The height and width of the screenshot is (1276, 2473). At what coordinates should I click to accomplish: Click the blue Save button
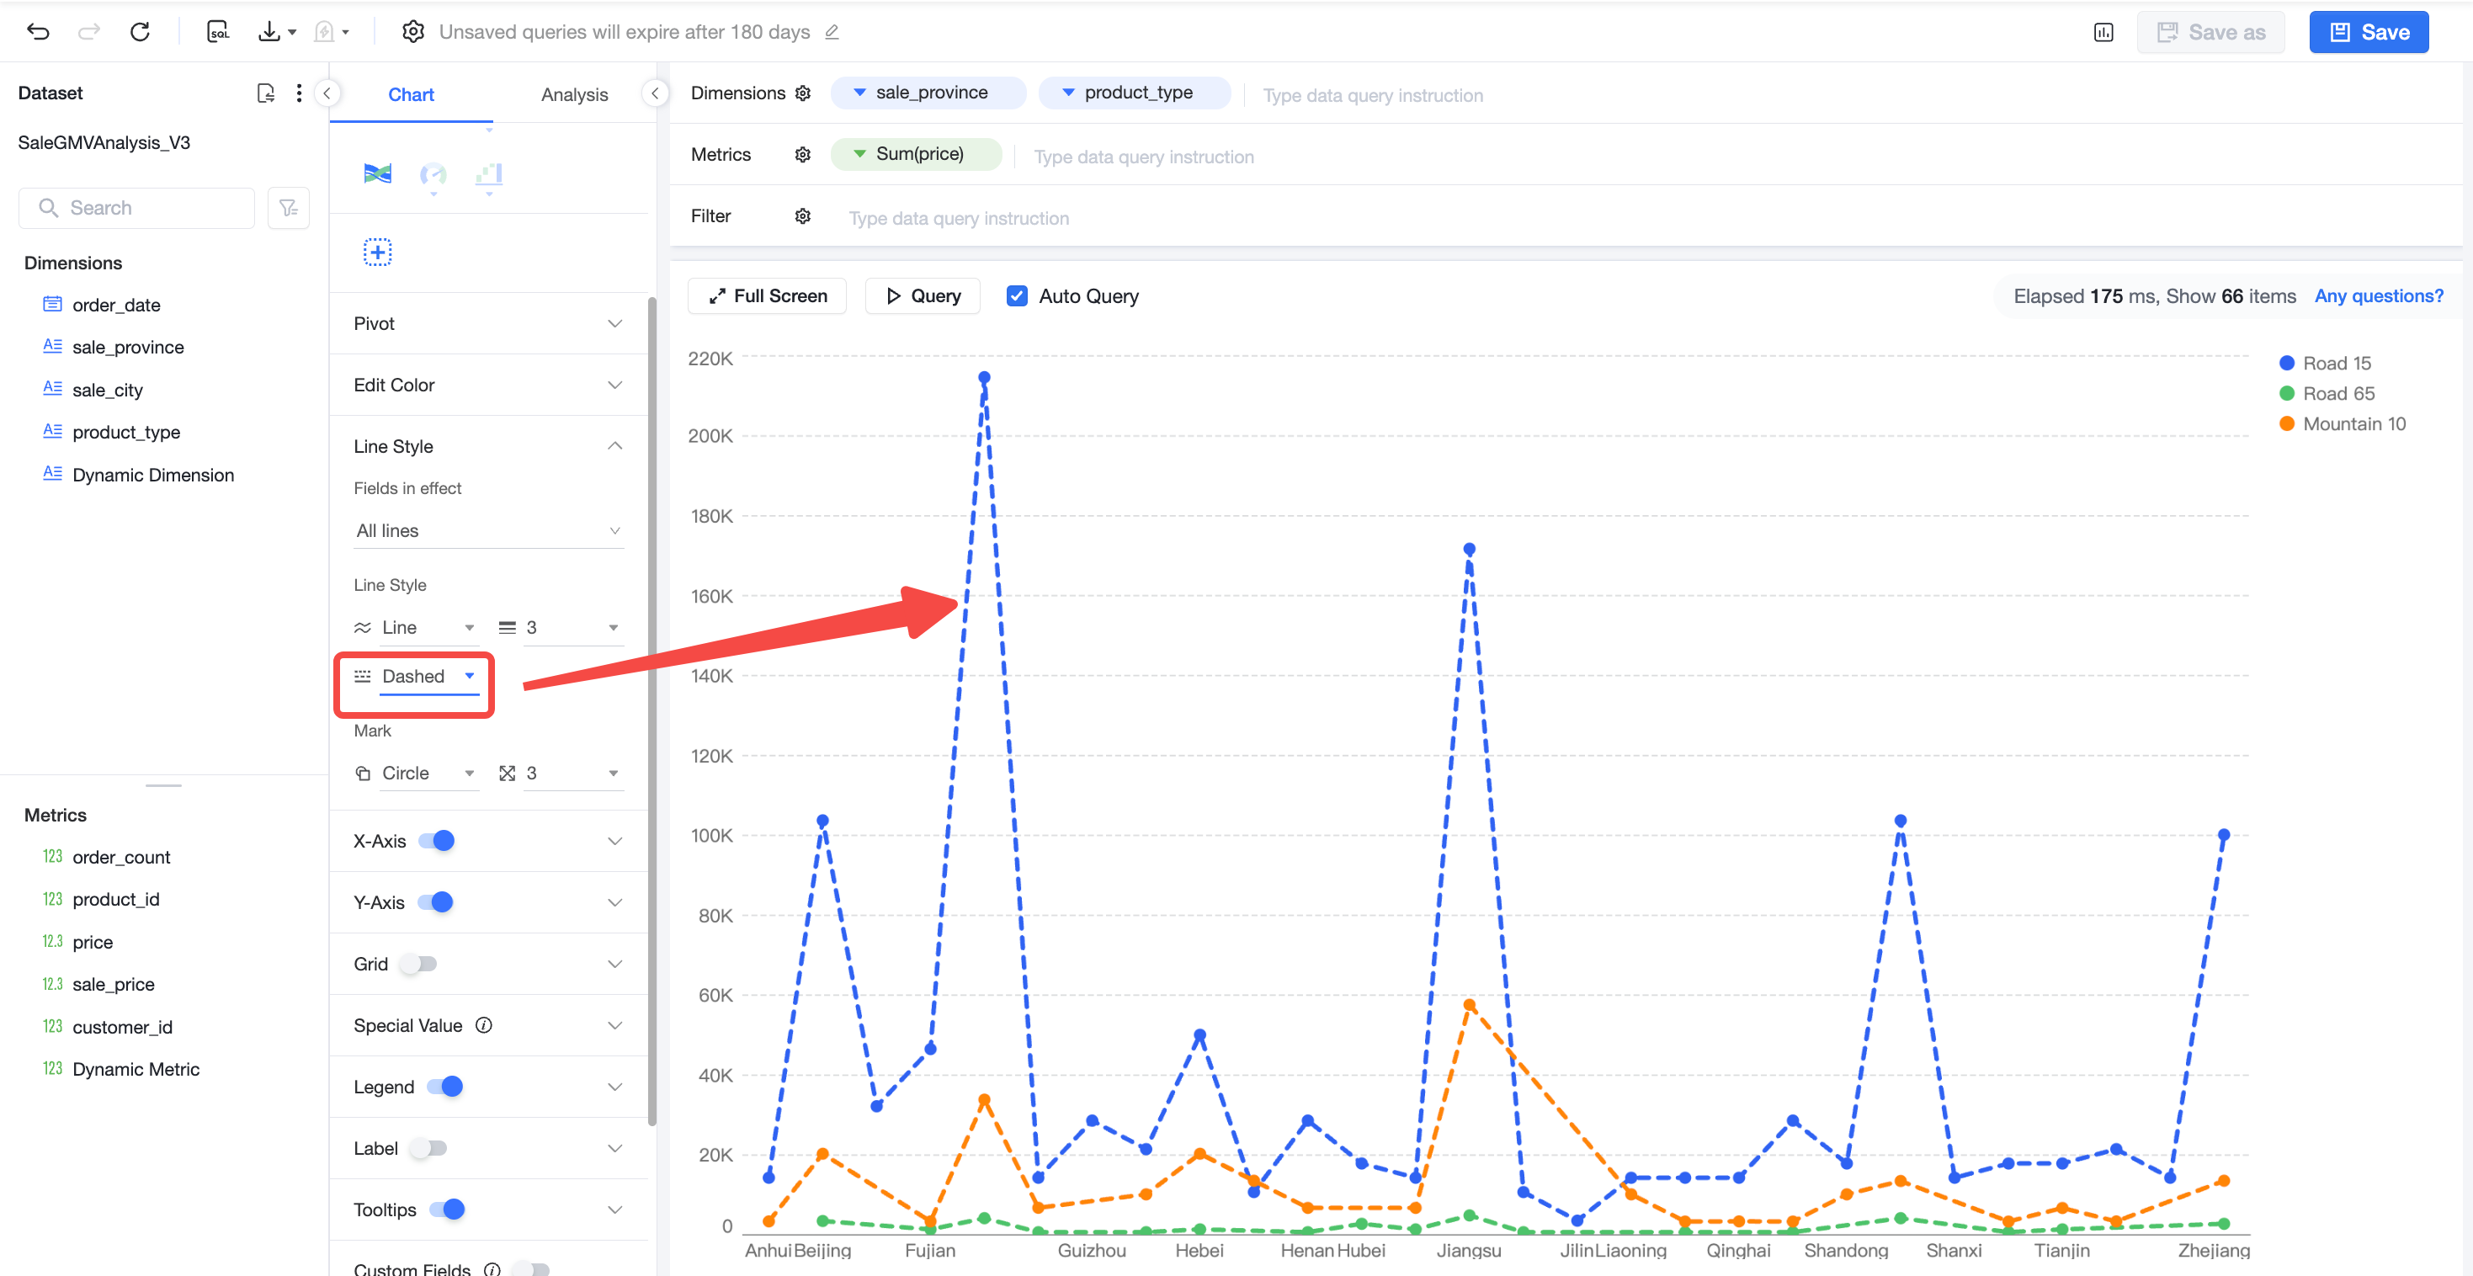coord(2369,32)
